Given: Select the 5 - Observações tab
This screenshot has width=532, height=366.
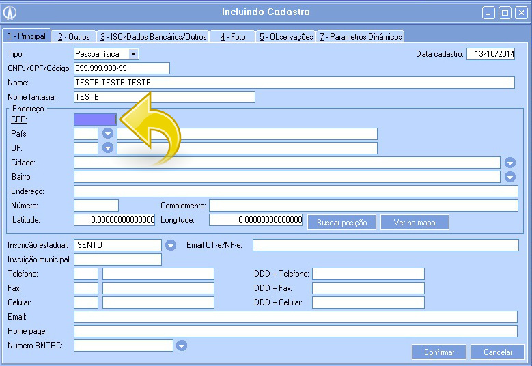Looking at the screenshot, I should (x=285, y=36).
